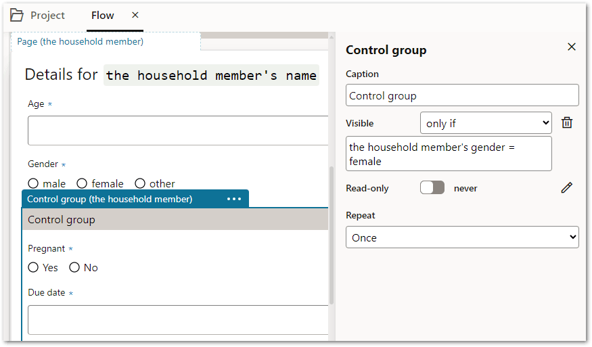The image size is (592, 347).
Task: Click the Pregnant field label
Action: (47, 248)
